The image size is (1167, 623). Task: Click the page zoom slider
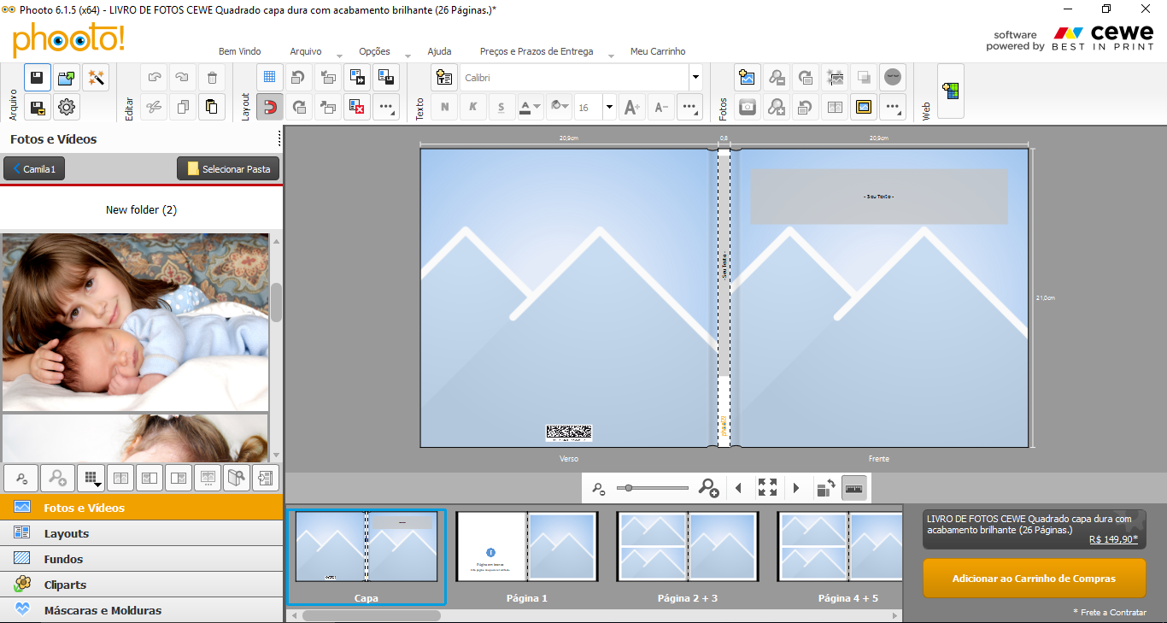click(652, 488)
